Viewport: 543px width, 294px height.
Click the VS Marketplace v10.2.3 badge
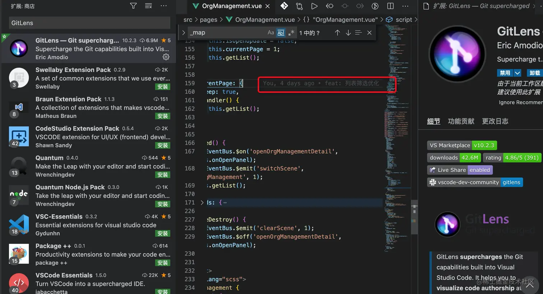click(462, 146)
